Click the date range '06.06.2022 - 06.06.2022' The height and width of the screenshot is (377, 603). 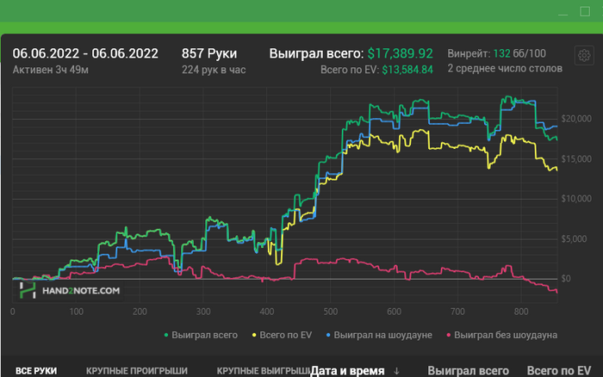tap(85, 53)
